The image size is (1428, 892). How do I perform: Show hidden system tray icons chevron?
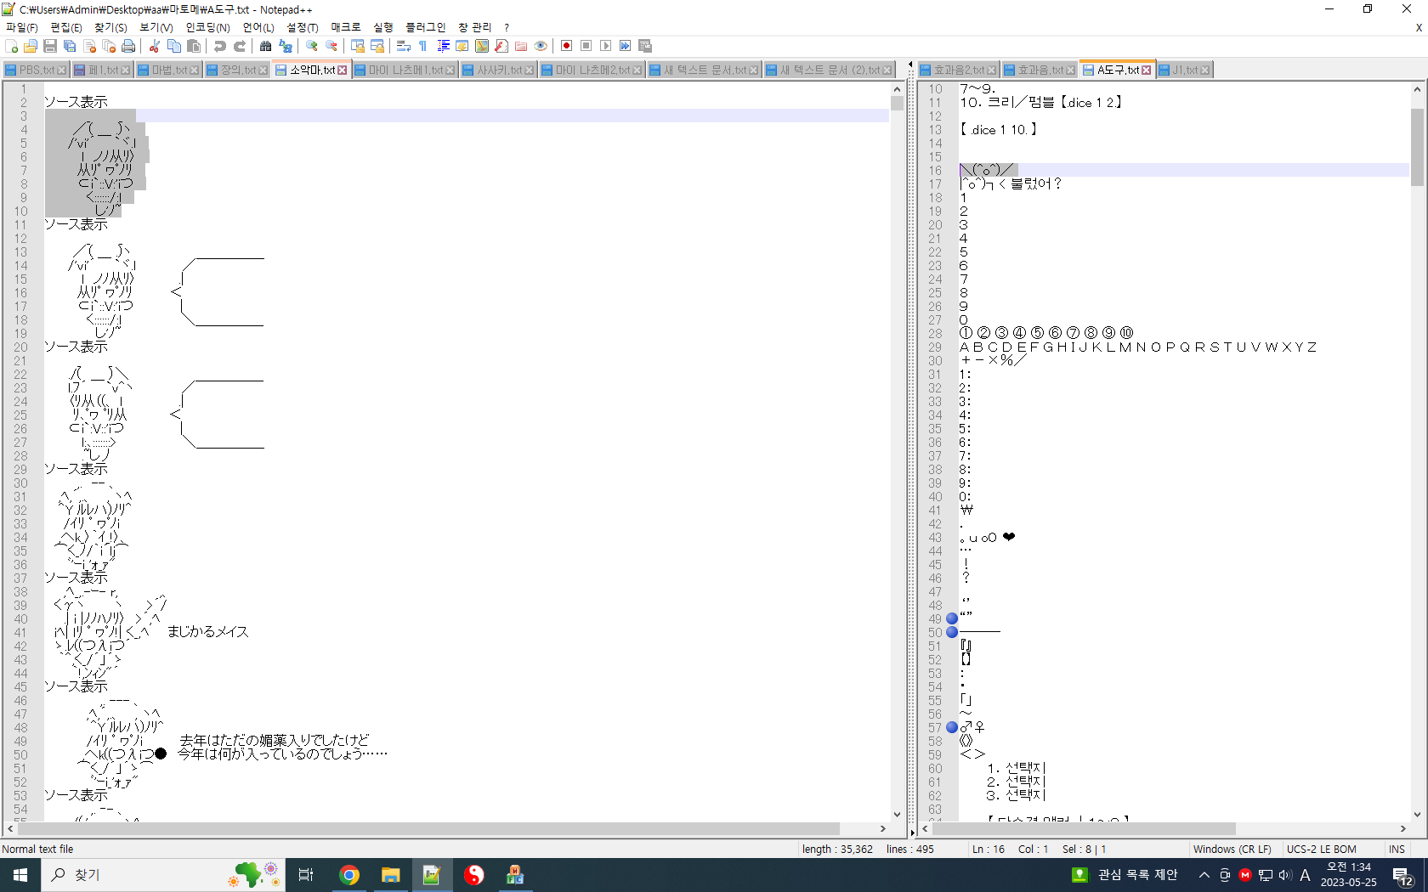[1204, 875]
